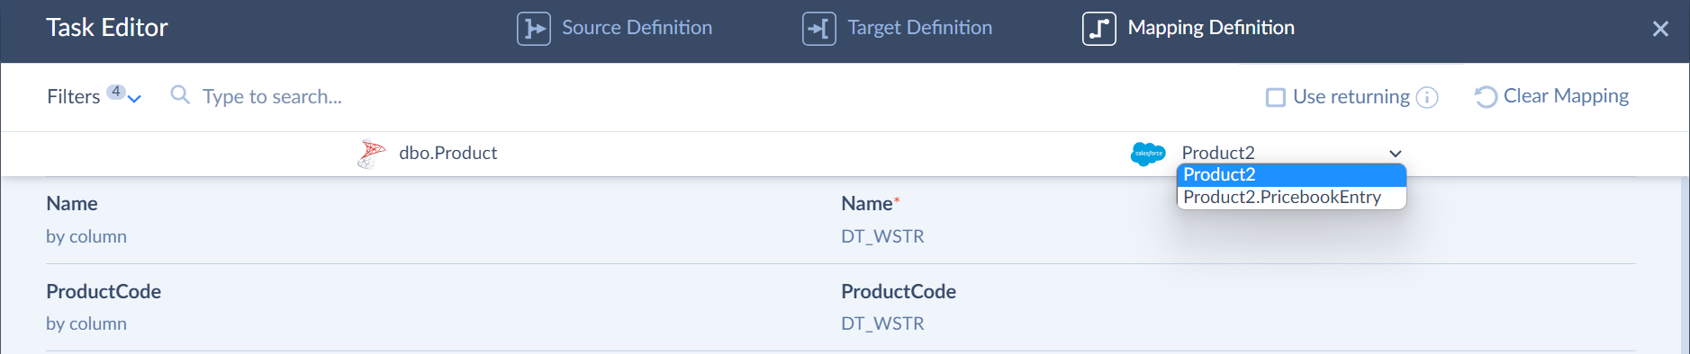The image size is (1690, 354).
Task: Click the Clear Mapping button
Action: pos(1551,96)
